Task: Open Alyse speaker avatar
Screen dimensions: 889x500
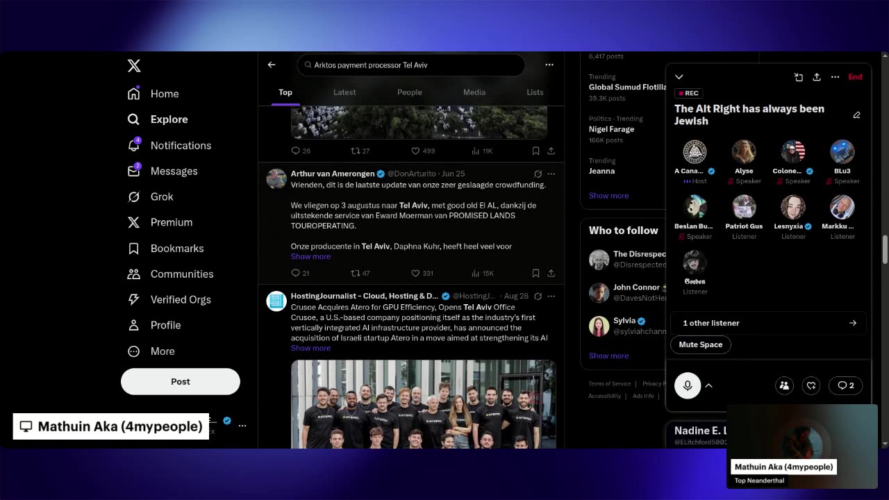Action: tap(744, 151)
